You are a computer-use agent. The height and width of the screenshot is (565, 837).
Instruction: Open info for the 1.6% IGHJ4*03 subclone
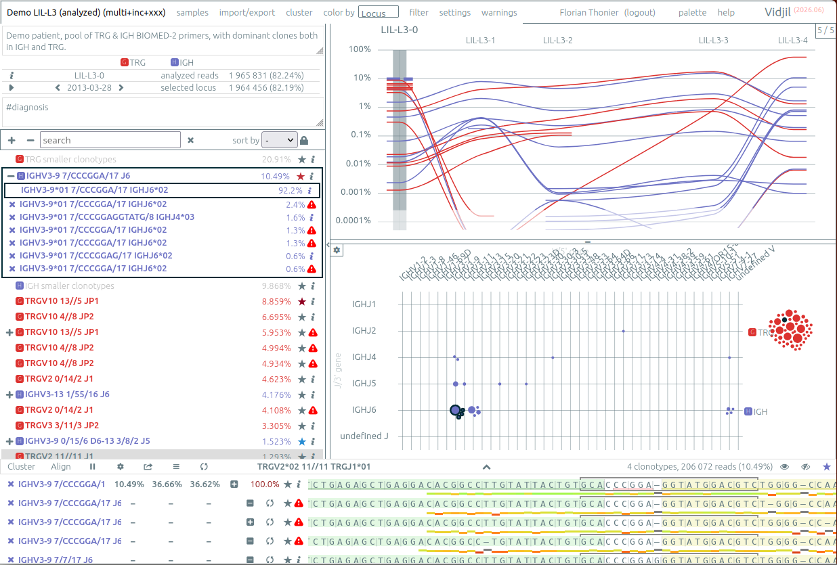click(312, 217)
